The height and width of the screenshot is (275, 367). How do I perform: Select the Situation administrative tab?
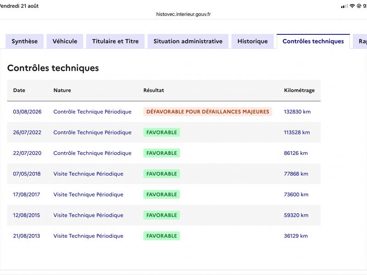point(188,41)
